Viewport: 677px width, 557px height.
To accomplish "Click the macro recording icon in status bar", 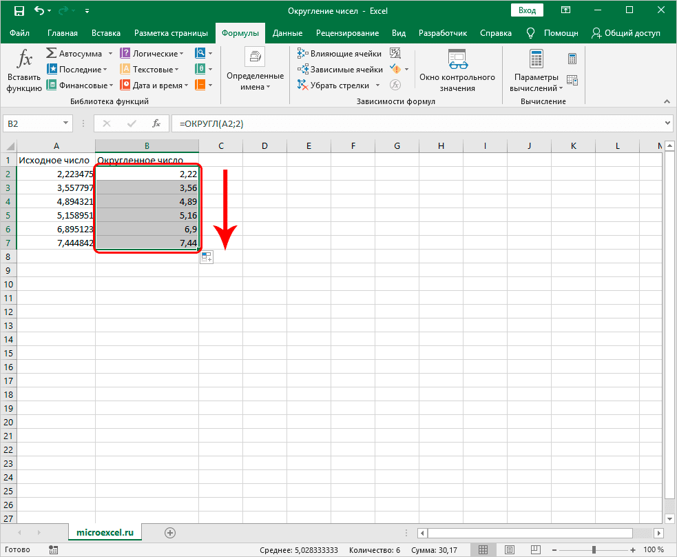I will point(54,550).
